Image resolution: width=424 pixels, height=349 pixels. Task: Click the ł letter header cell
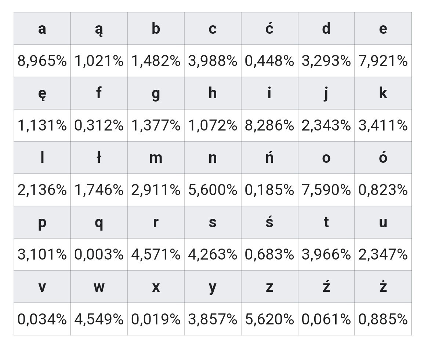99,158
